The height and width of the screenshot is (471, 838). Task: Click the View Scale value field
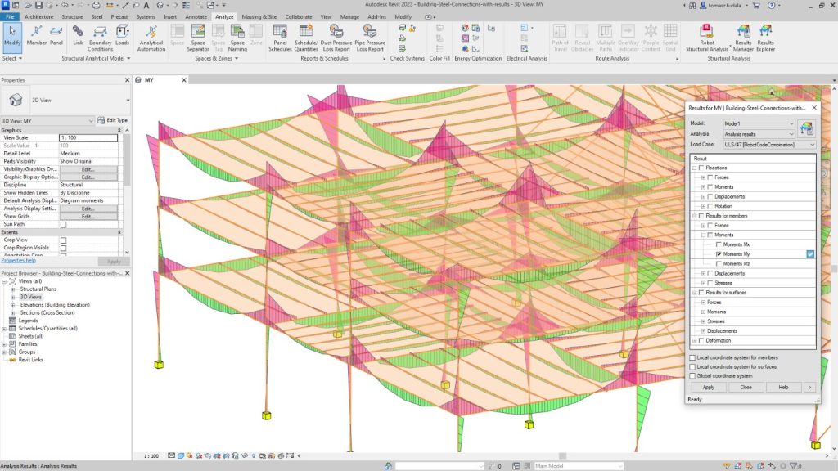point(89,137)
